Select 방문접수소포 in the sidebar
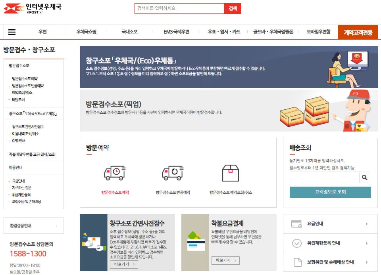The width and height of the screenshot is (381, 275). (19, 66)
